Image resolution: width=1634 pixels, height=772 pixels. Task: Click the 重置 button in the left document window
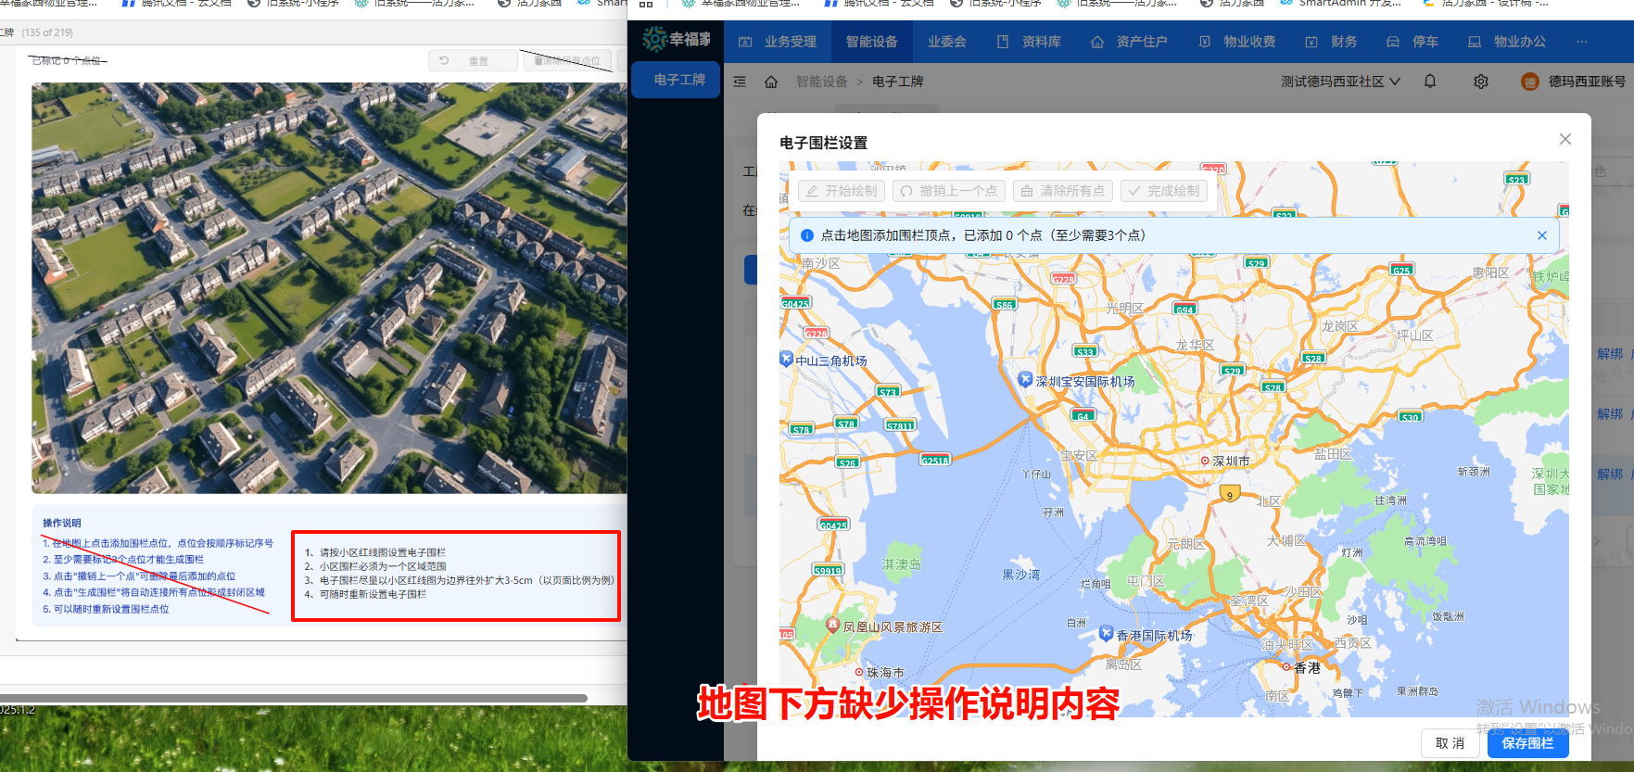tap(473, 61)
